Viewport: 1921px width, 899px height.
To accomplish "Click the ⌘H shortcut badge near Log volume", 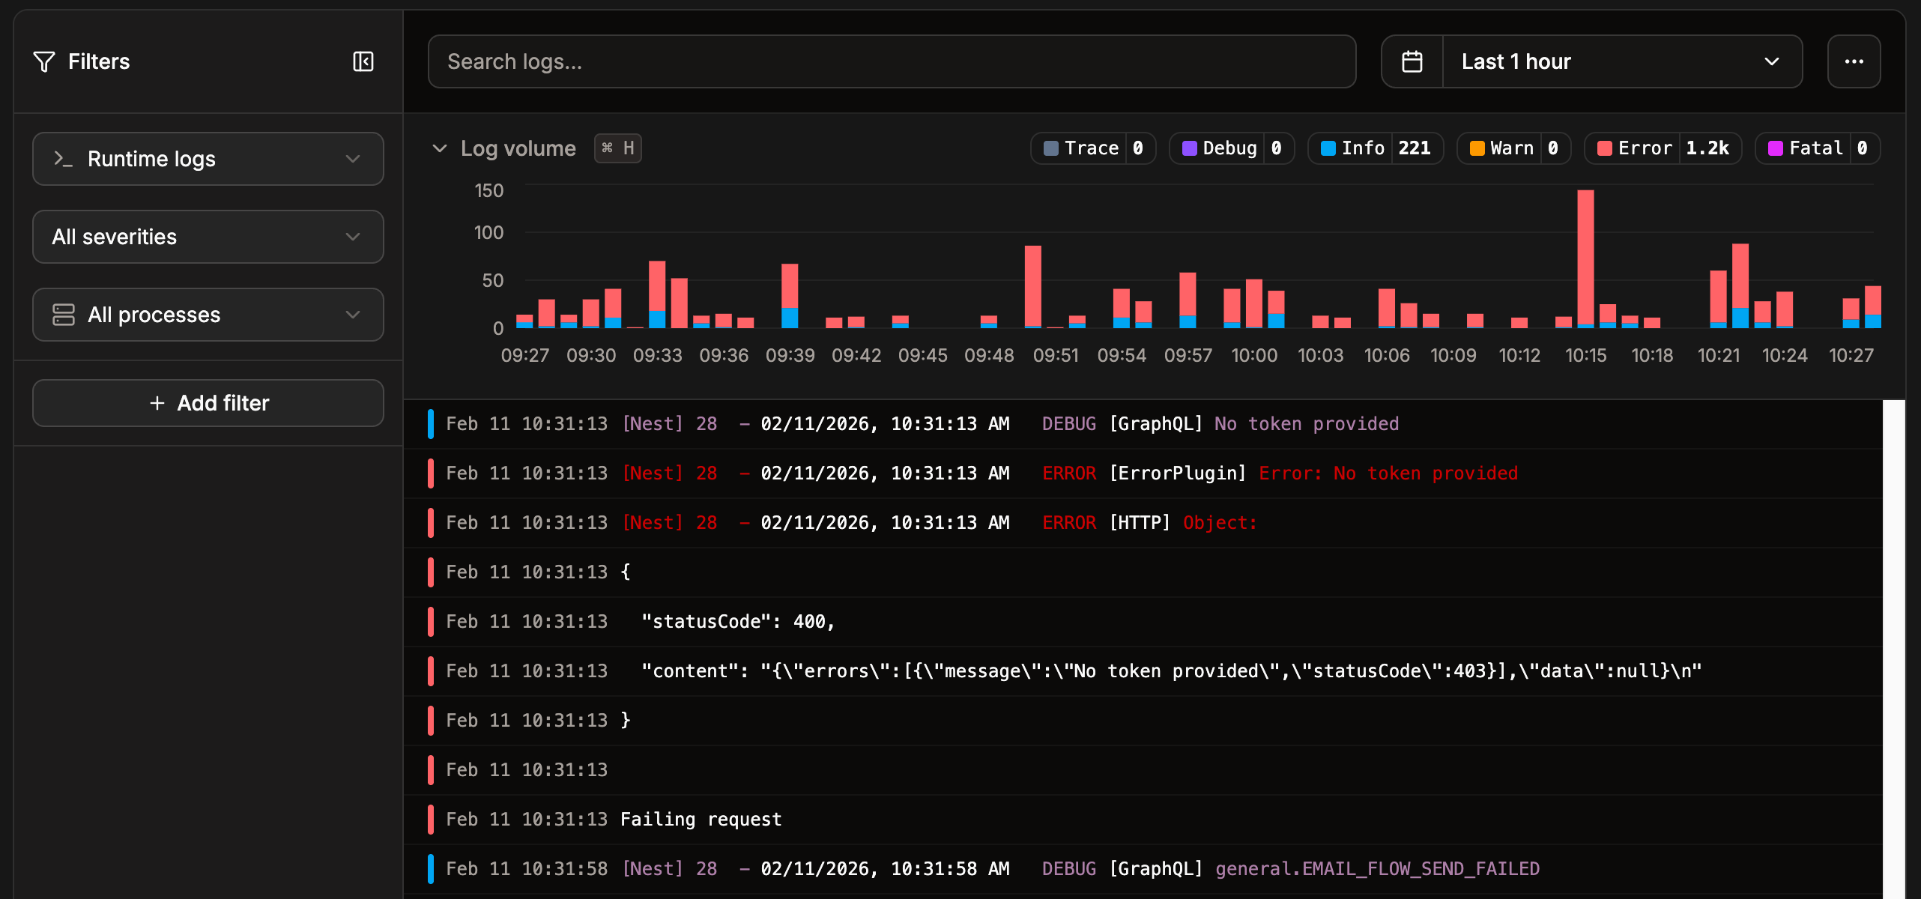I will pos(617,148).
